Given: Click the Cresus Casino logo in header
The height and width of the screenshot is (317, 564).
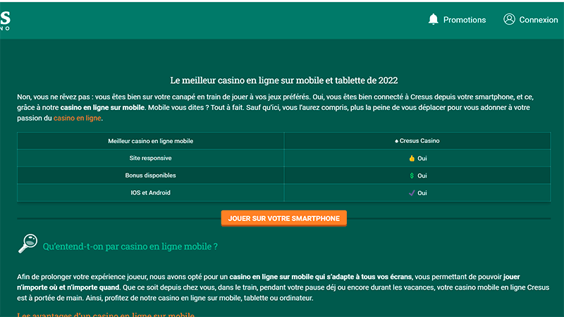Looking at the screenshot, I should click(x=6, y=20).
